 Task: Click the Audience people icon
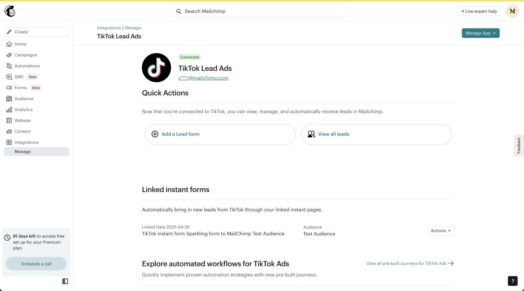click(x=9, y=99)
